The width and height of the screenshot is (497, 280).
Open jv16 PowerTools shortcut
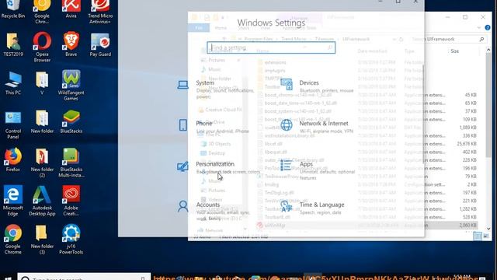tap(71, 240)
